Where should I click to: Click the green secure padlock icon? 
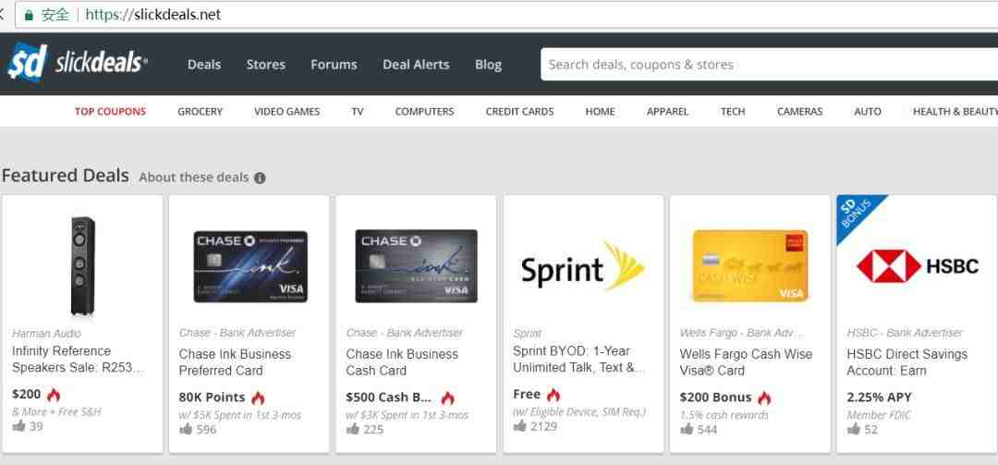click(28, 15)
